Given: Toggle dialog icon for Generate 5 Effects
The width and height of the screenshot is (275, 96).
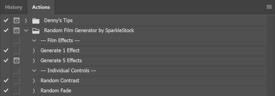Looking at the screenshot, I should click(x=17, y=60).
